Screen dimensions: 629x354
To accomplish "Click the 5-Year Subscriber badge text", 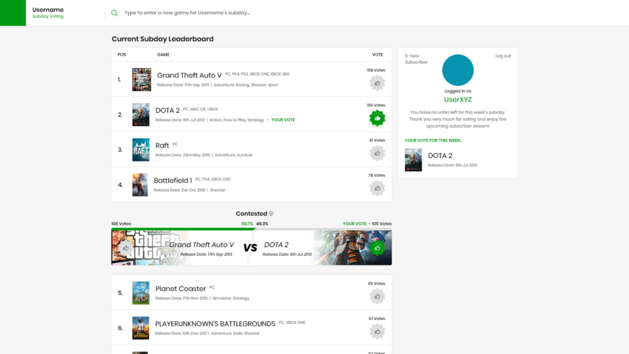I will click(x=416, y=59).
